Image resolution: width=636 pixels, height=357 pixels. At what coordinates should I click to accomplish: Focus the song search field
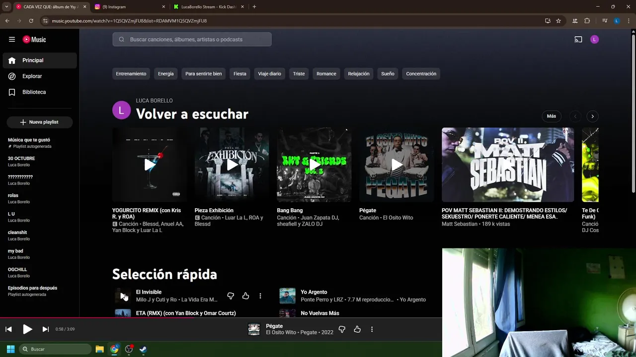pos(192,39)
